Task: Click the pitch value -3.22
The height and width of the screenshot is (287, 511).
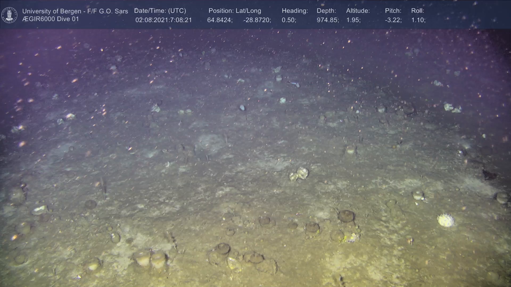Action: coord(393,20)
